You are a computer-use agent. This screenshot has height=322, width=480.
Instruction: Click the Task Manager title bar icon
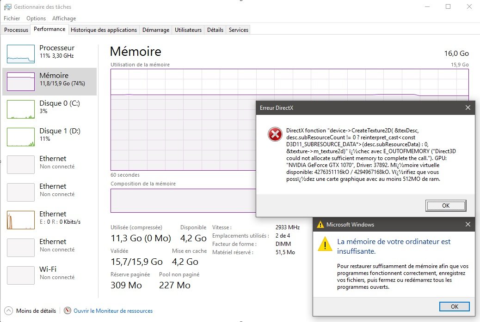(x=7, y=7)
